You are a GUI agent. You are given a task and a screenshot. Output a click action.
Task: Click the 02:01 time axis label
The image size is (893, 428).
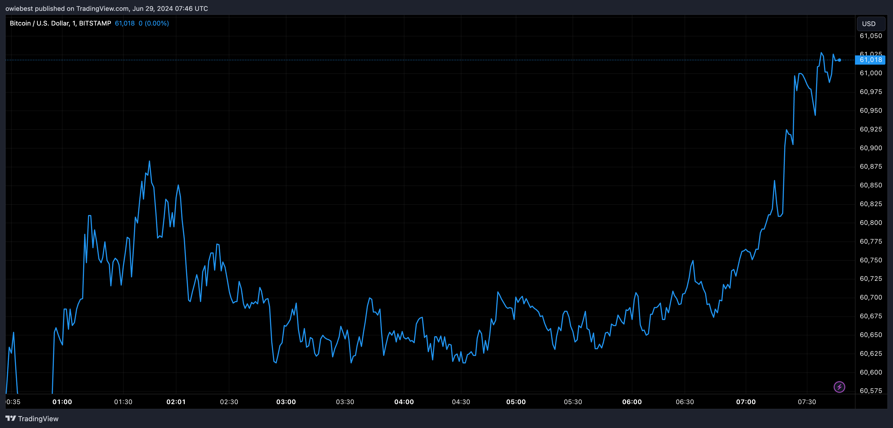(176, 402)
